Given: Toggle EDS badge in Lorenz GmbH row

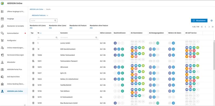Looking at the screenshot, I should [x=158, y=43].
